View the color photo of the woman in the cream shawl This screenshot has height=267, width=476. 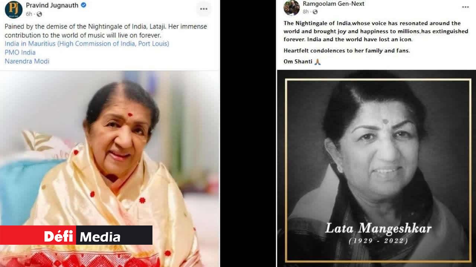(110, 169)
